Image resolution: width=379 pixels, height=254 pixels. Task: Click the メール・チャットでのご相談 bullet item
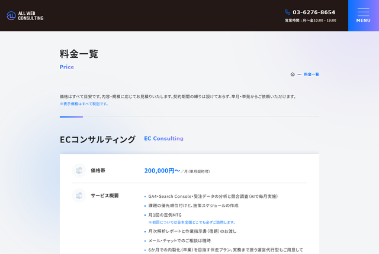click(179, 241)
